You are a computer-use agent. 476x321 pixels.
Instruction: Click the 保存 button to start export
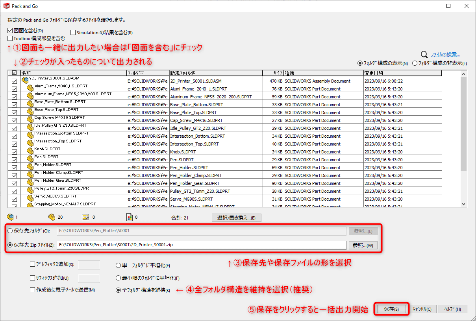pyautogui.click(x=391, y=309)
